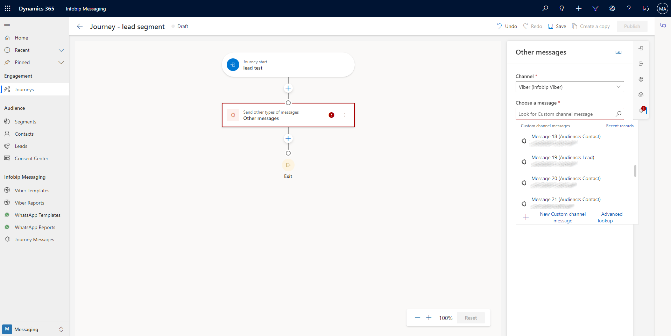Open the chat assistant icon in top bar
Viewport: 671px width, 336px height.
pos(646,8)
